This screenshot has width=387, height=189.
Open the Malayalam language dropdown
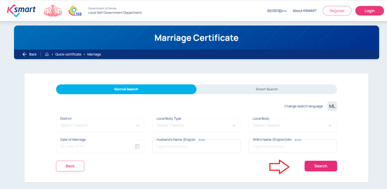click(277, 11)
